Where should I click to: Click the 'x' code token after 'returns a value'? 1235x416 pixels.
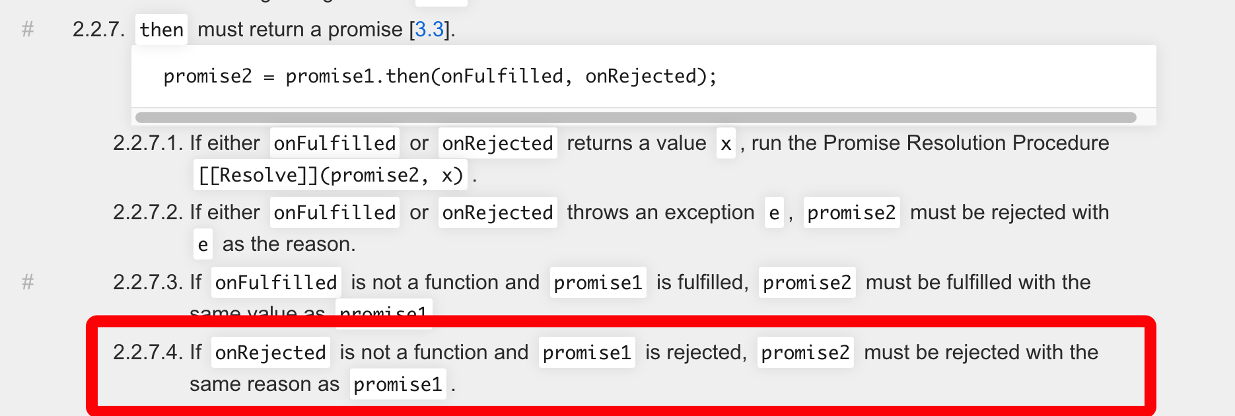[726, 143]
